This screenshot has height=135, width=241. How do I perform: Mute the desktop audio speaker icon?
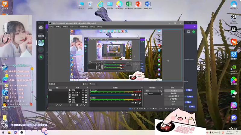[x=136, y=103]
